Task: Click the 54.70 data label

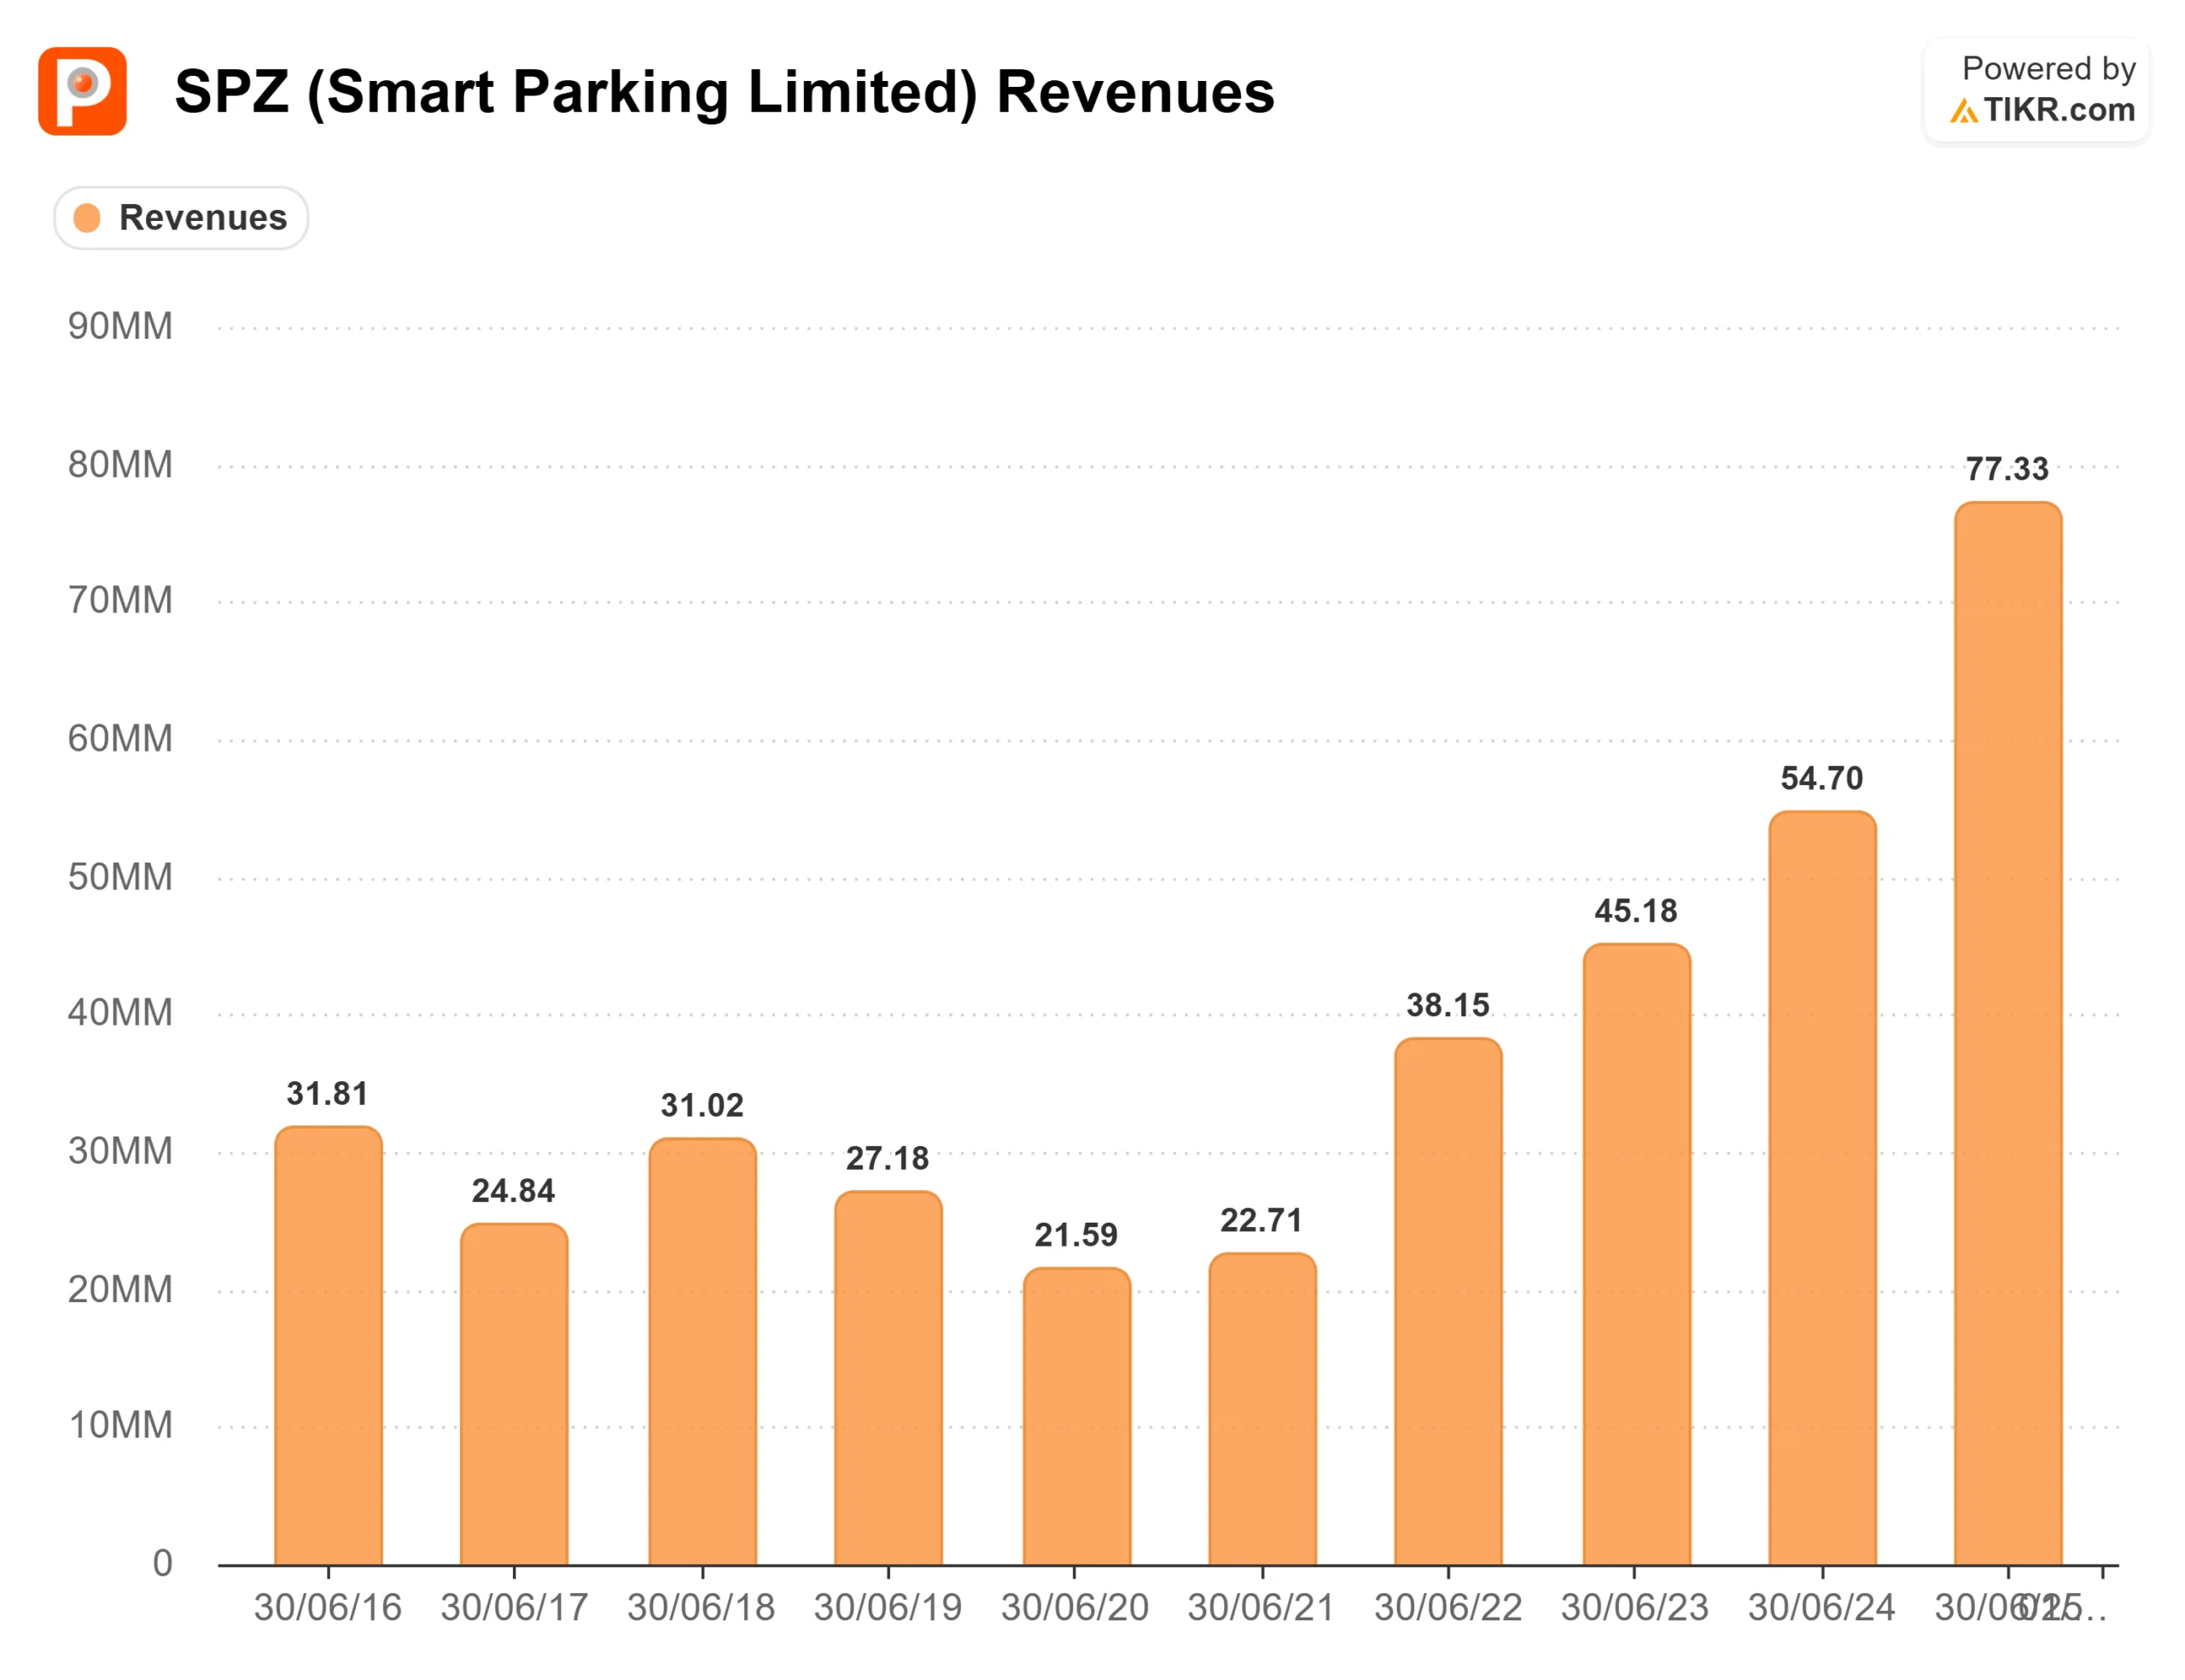Action: 1822,778
